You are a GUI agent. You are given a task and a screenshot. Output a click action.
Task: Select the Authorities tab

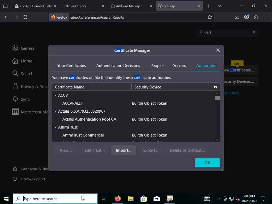206,66
